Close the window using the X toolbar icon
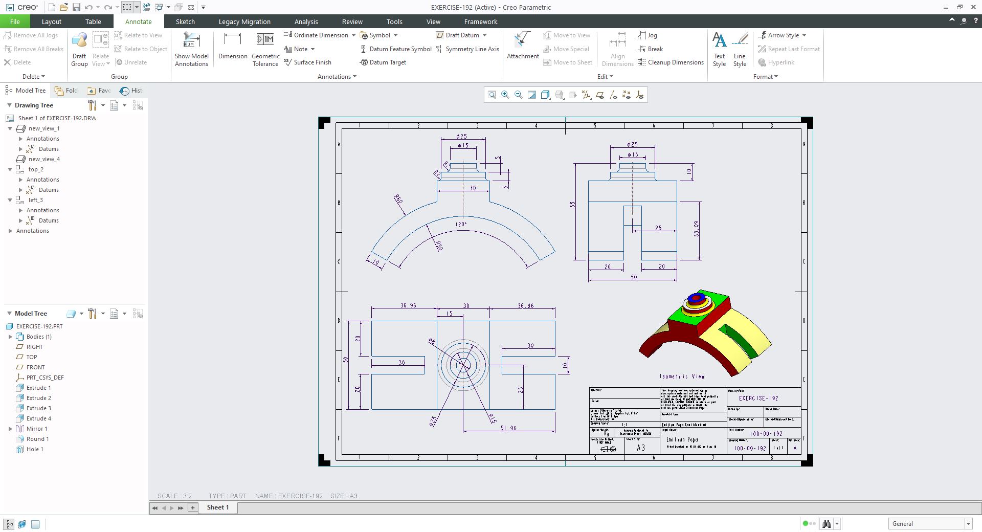This screenshot has height=532, width=982. pyautogui.click(x=191, y=7)
